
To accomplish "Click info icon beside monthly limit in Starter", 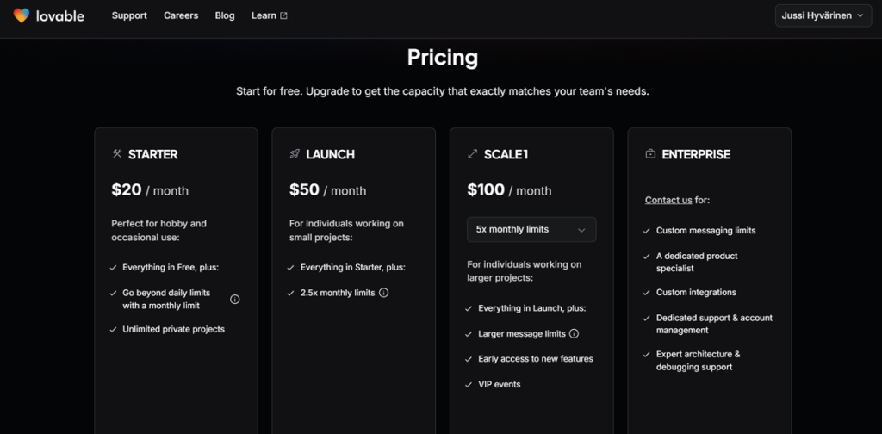I will pyautogui.click(x=234, y=300).
